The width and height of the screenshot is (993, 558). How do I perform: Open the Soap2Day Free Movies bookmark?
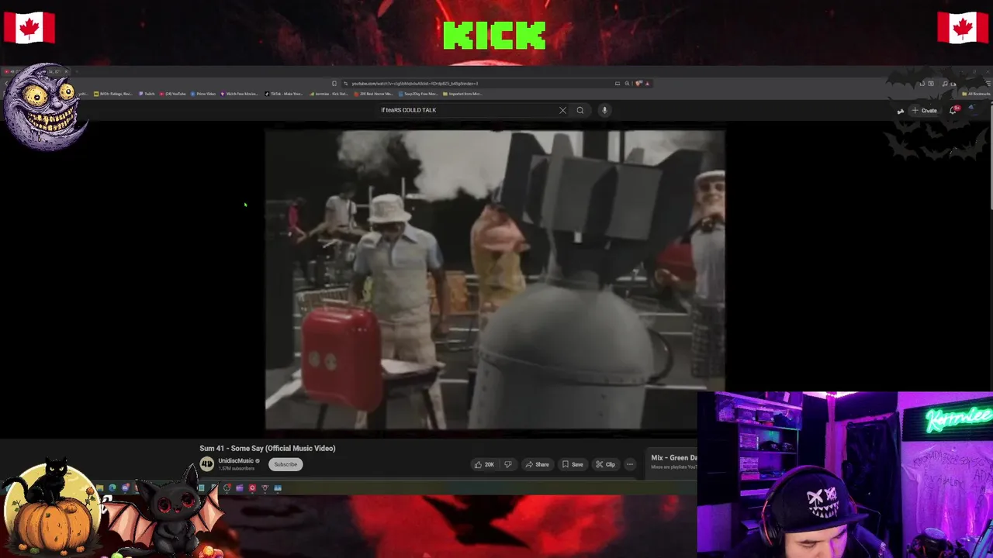(x=419, y=94)
